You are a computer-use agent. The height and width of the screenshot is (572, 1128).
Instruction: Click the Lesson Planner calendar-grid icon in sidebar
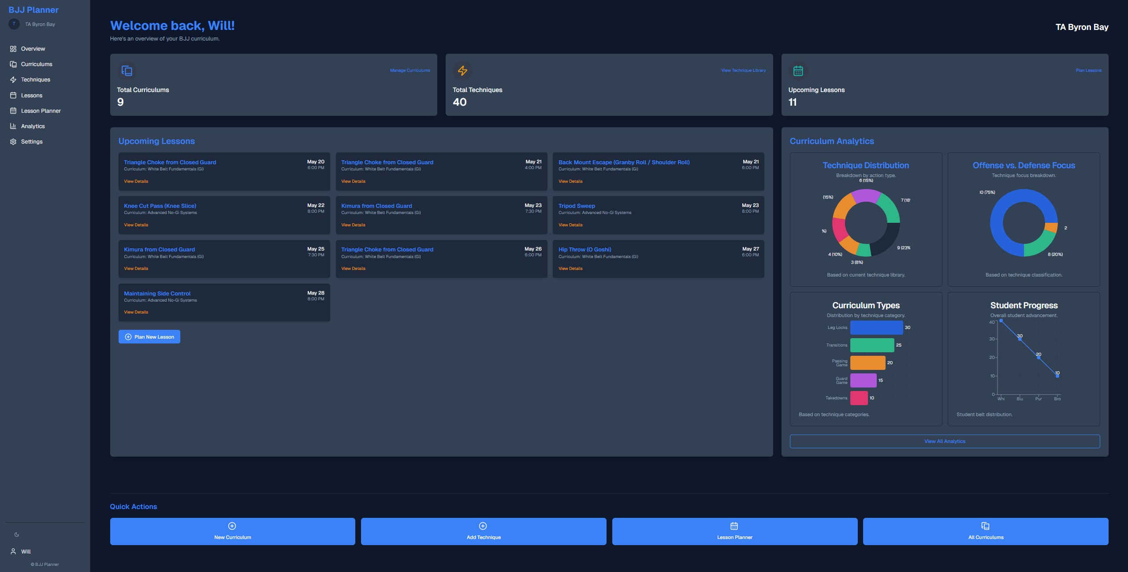coord(13,111)
